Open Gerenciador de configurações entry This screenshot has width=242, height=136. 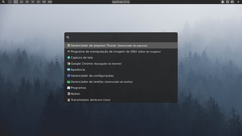[121, 76]
